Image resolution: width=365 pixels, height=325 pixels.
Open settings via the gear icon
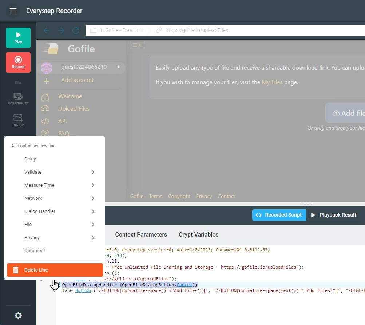pos(18,316)
